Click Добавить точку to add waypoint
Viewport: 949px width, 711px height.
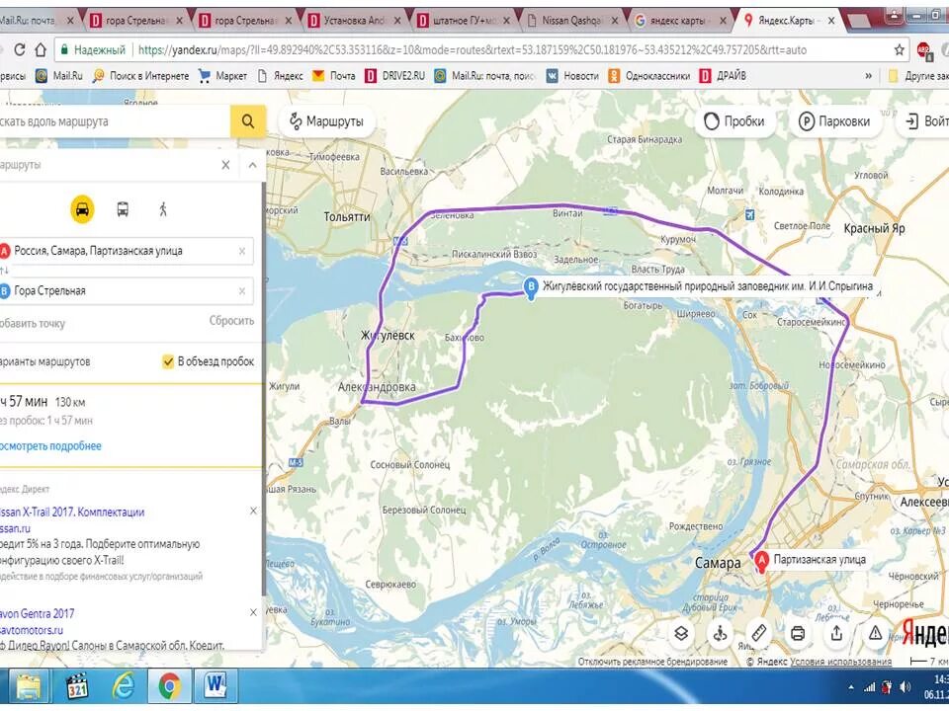pos(32,324)
